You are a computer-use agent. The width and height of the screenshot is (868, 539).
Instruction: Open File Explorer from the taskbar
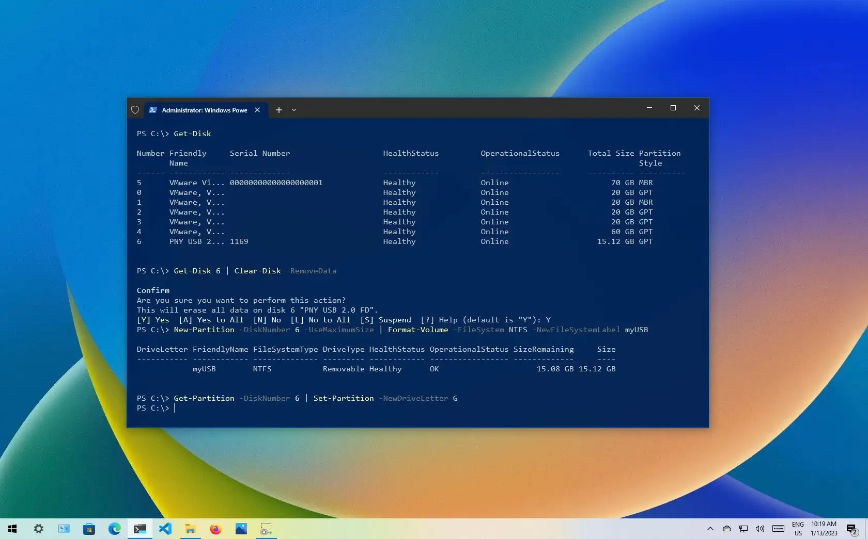pos(190,529)
